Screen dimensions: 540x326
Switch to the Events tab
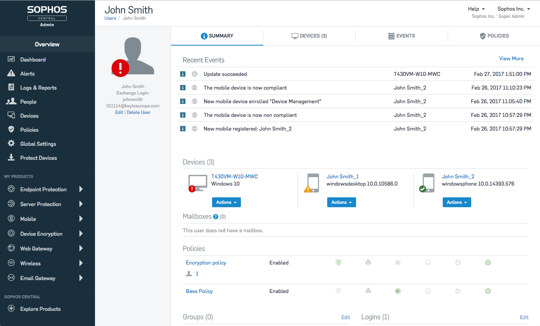[402, 36]
